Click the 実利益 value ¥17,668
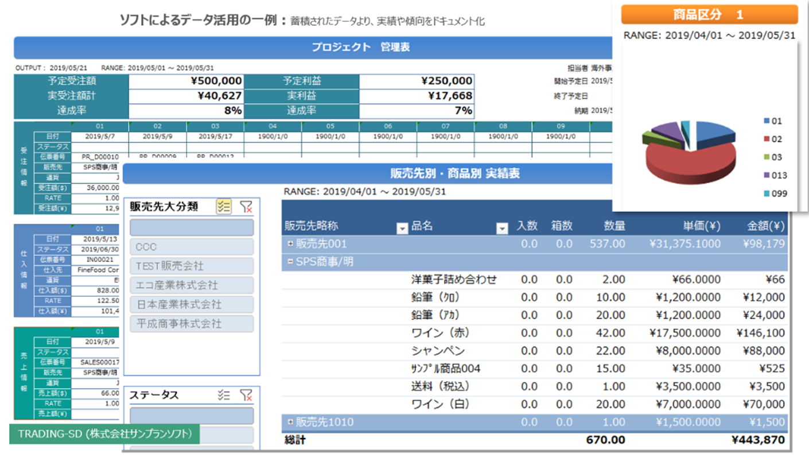The width and height of the screenshot is (809, 461). pyautogui.click(x=417, y=96)
